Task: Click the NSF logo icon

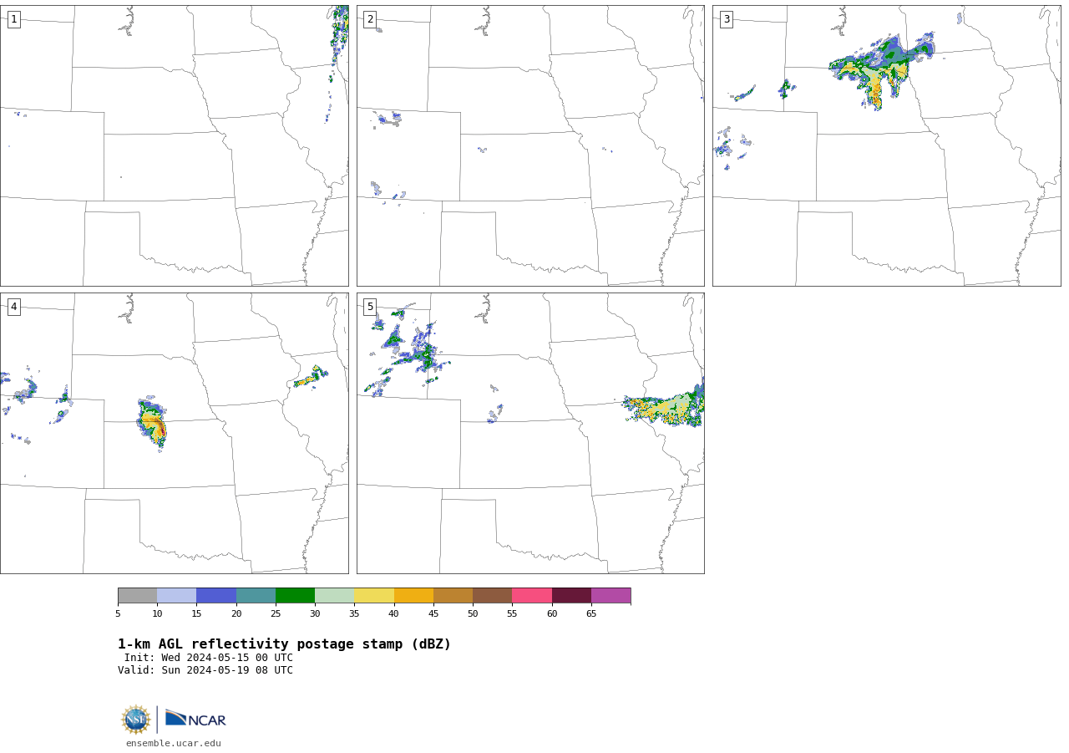Action: (x=135, y=720)
